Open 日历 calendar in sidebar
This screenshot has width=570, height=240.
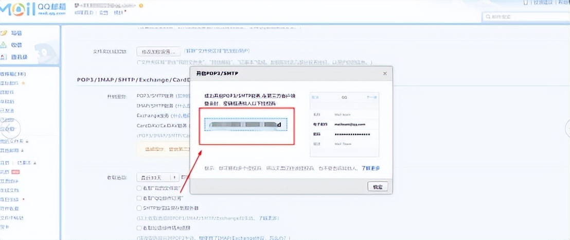(x=5, y=163)
